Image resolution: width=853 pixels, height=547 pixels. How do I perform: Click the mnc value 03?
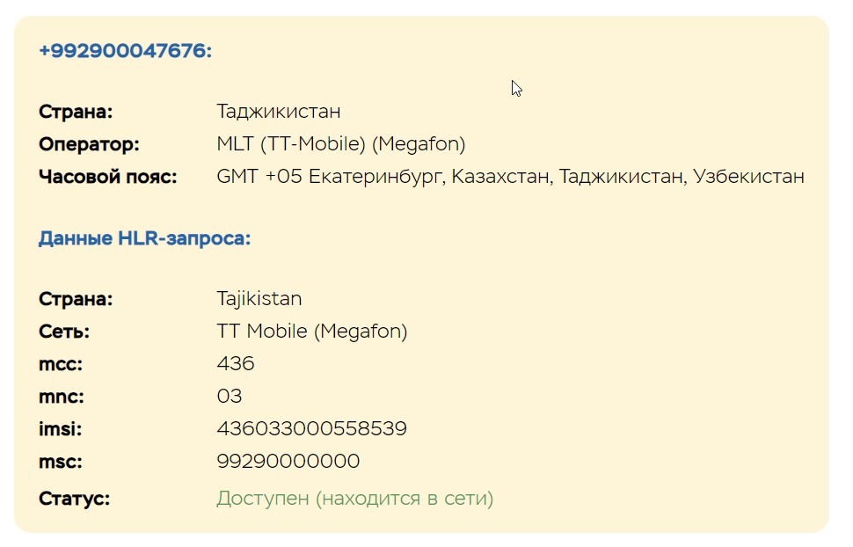click(x=229, y=397)
